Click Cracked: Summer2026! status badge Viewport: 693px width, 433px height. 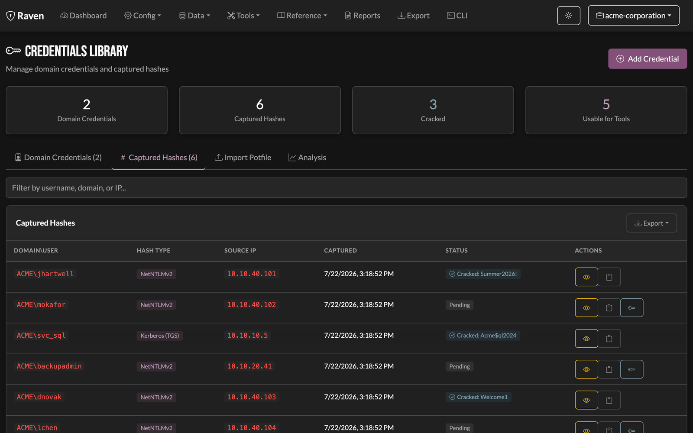point(483,274)
